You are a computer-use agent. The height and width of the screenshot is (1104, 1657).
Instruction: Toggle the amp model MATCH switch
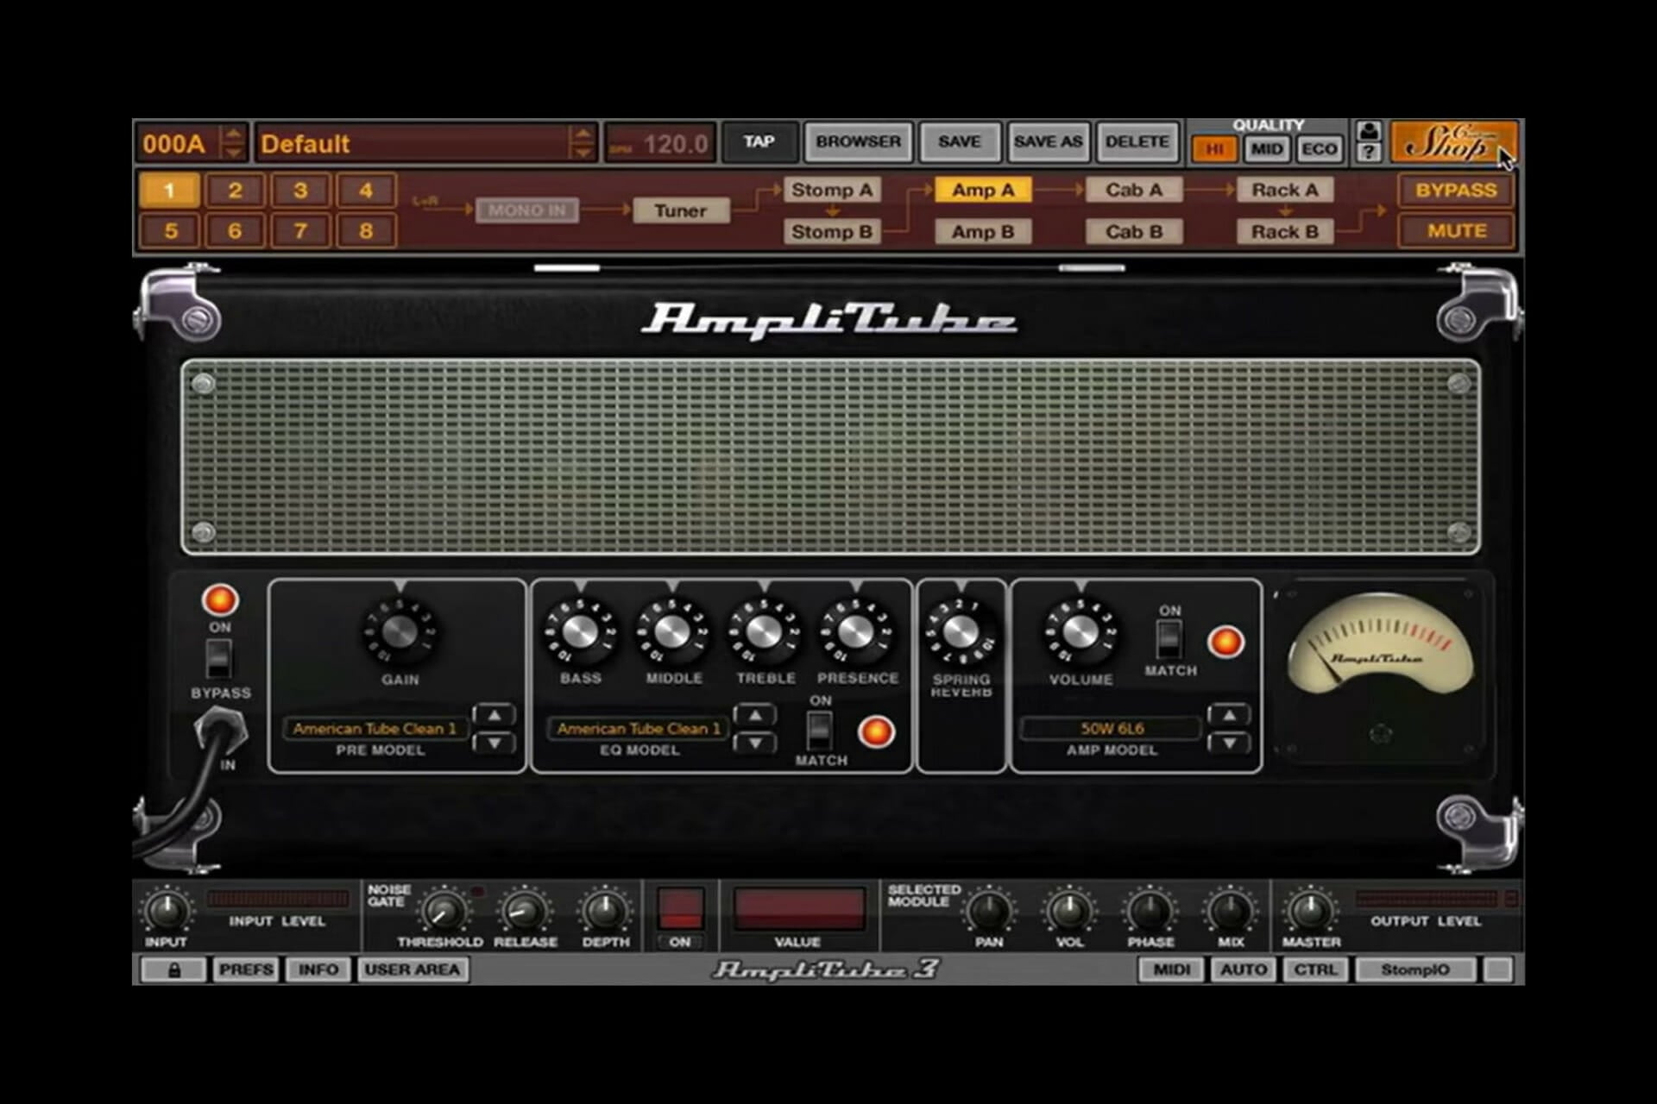point(1169,639)
